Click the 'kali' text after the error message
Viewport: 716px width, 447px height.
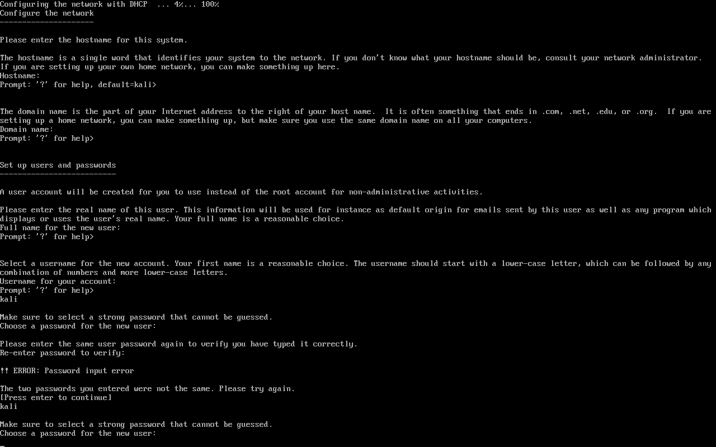point(9,407)
